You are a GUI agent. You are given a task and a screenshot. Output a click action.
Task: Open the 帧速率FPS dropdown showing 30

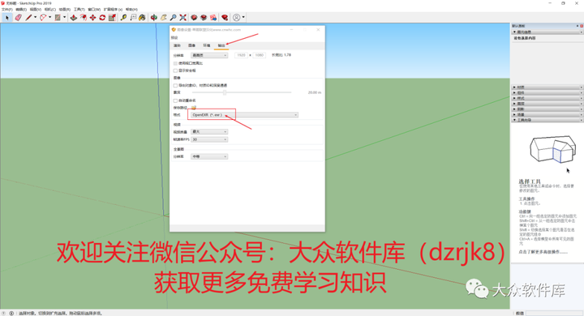tap(209, 139)
